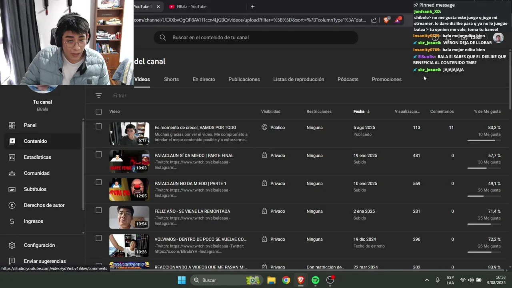Viewport: 512px width, 288px height.
Task: Check the 'Es momento de crecer' video
Action: click(99, 126)
